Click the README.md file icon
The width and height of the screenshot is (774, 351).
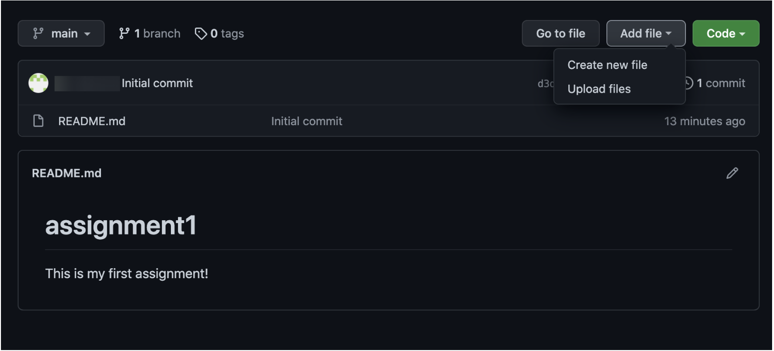(x=39, y=121)
